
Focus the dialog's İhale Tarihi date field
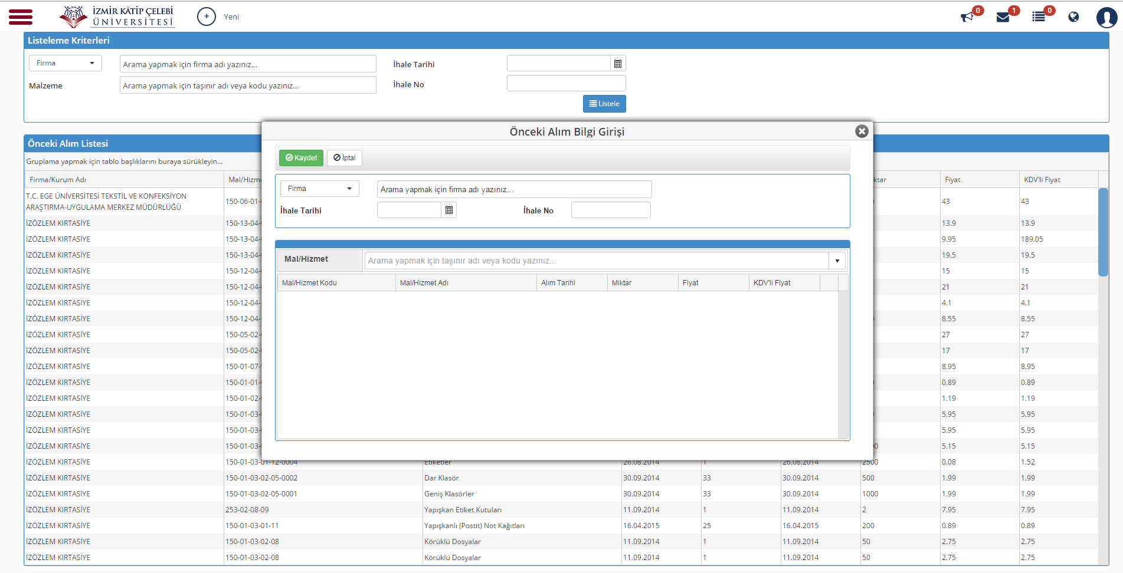coord(409,210)
